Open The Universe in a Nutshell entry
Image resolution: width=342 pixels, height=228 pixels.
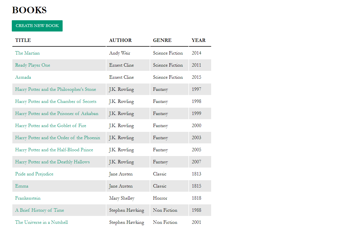(x=41, y=222)
